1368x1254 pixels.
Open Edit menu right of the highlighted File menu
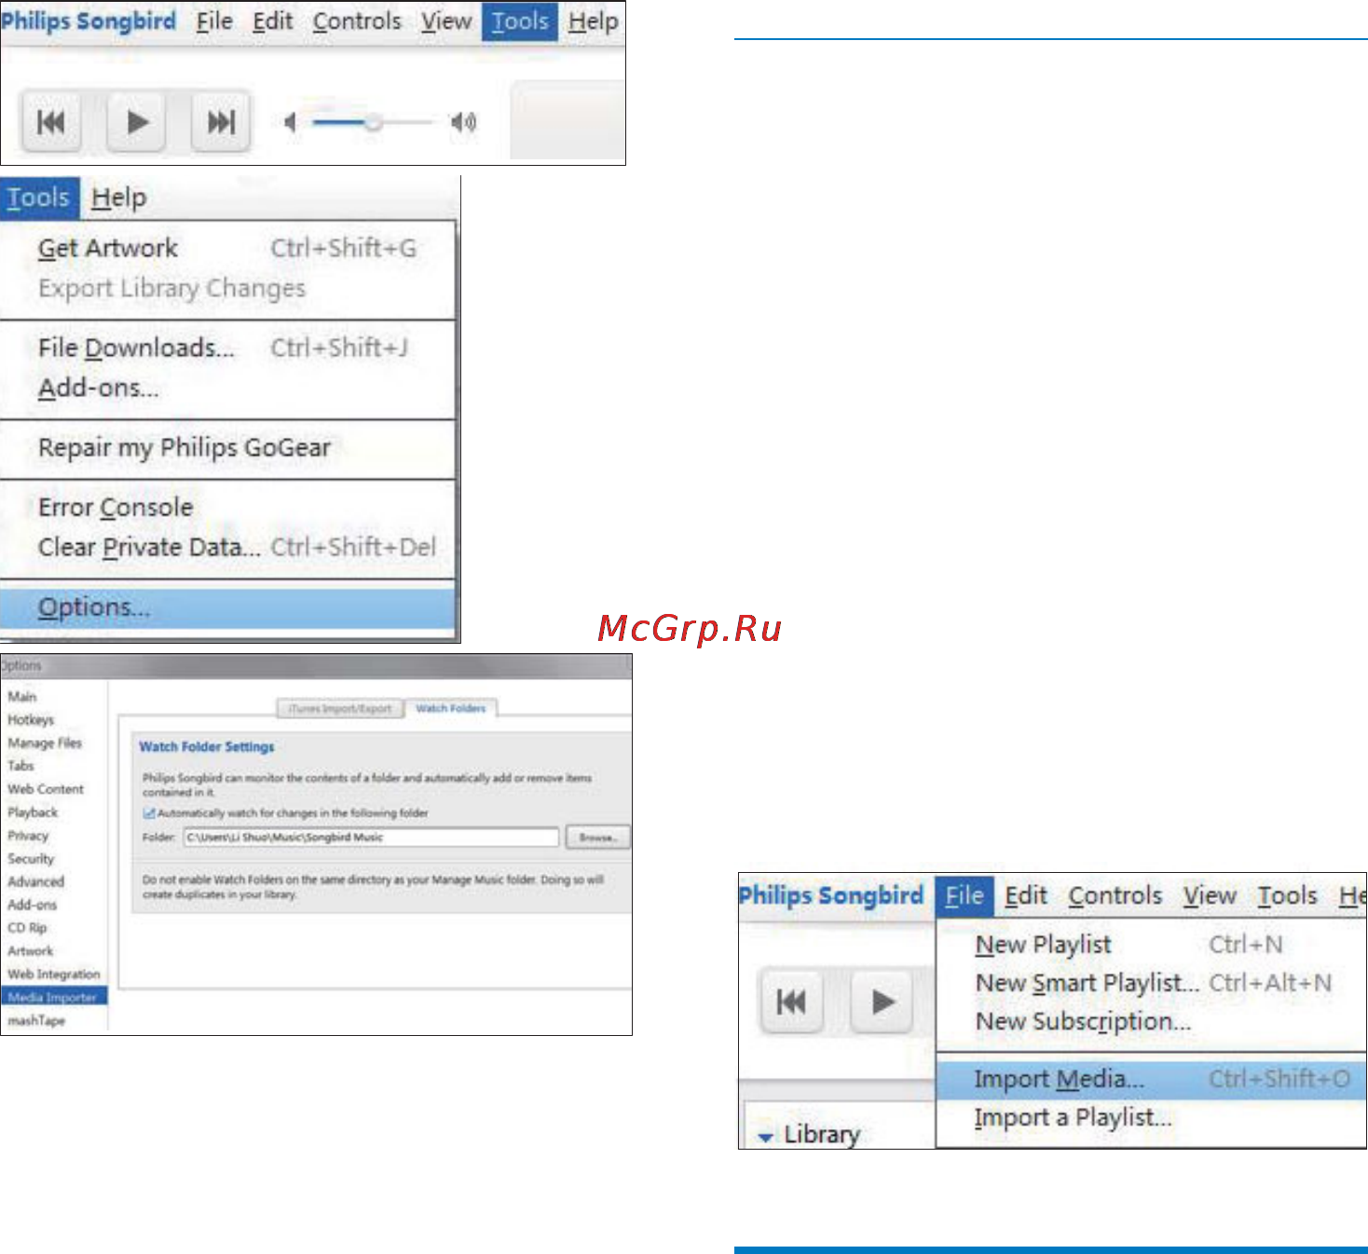[x=1026, y=895]
